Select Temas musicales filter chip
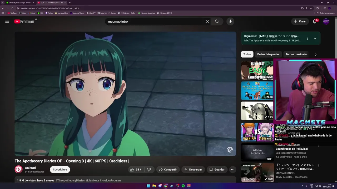337x189 pixels. tap(296, 54)
